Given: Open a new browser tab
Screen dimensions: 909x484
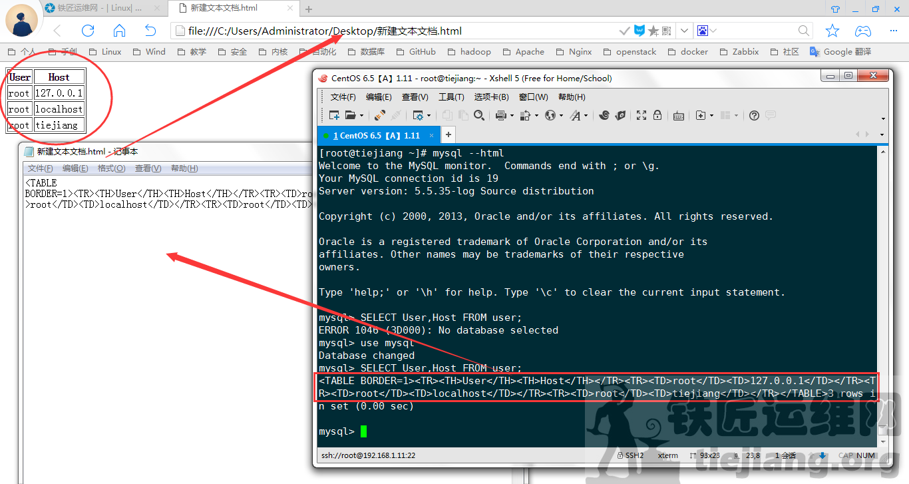Looking at the screenshot, I should pyautogui.click(x=309, y=9).
